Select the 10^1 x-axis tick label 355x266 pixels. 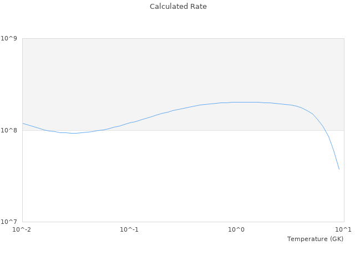[x=343, y=229]
